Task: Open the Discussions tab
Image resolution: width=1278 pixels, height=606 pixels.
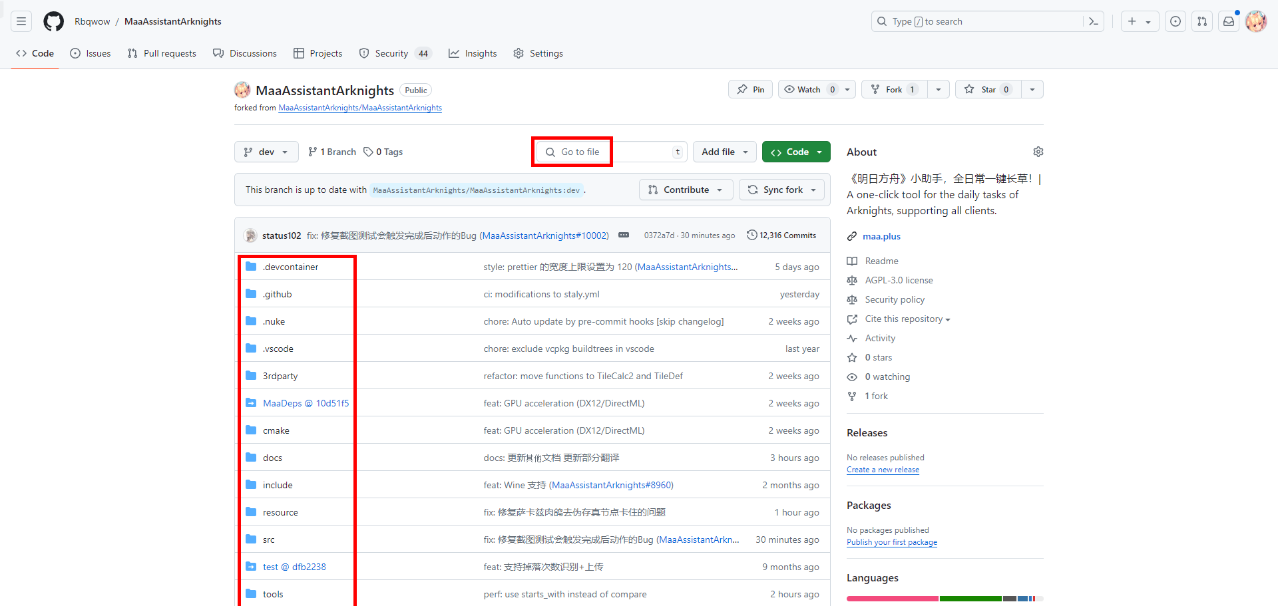Action: point(245,53)
